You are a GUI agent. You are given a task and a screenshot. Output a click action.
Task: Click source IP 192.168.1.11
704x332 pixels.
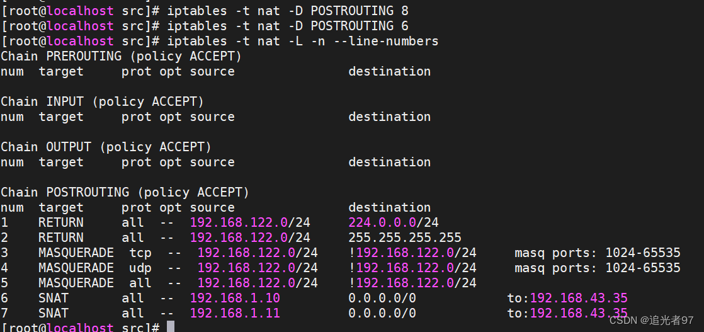pos(235,314)
